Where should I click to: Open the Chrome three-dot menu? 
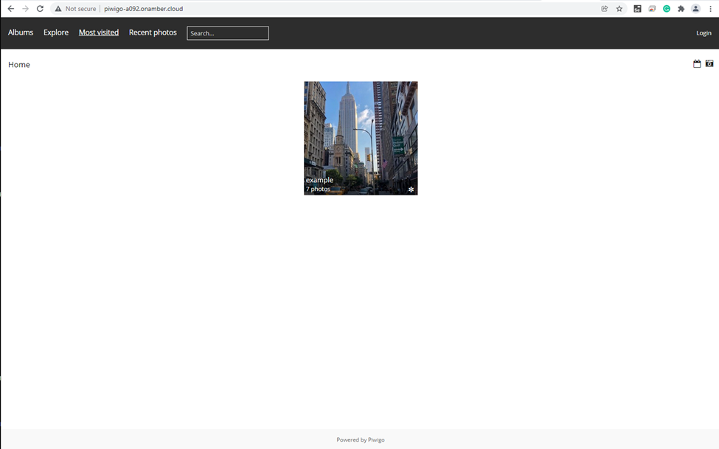tap(710, 9)
